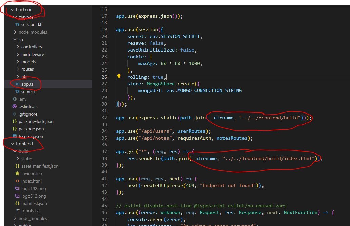Click the TypeScript icon of session.d.ts

tap(17, 24)
